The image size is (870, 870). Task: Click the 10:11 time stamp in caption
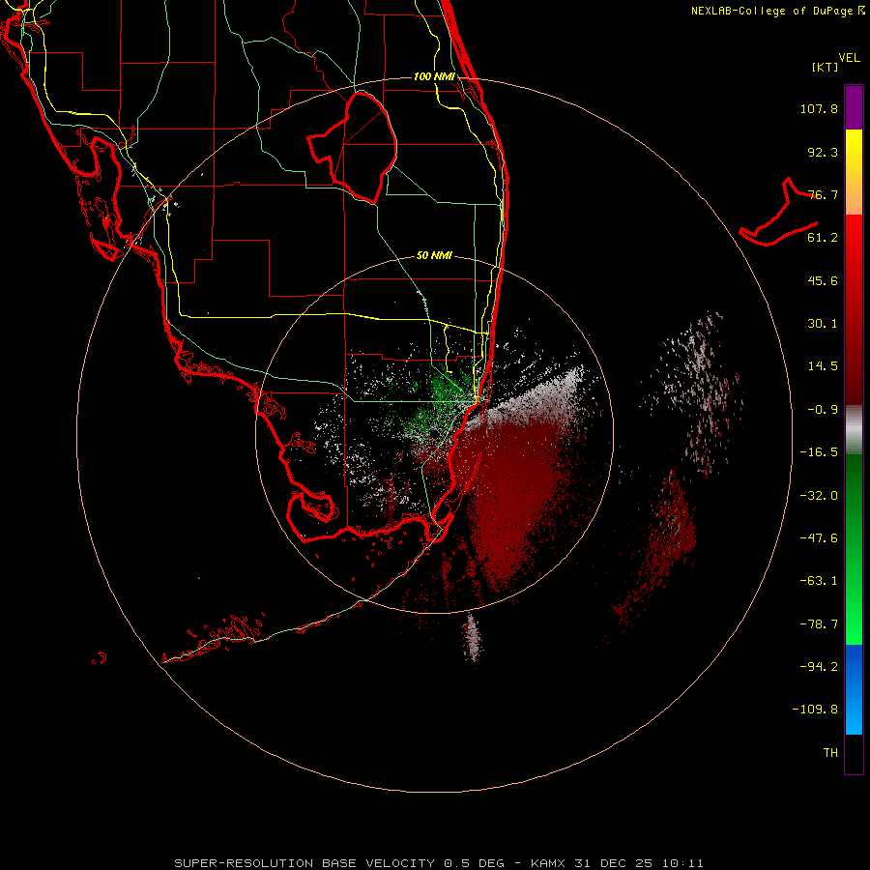(x=682, y=863)
